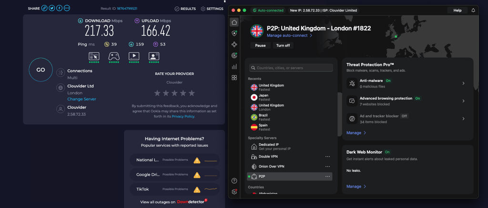
Task: Open the grid apps sidebar icon
Action: 234,78
